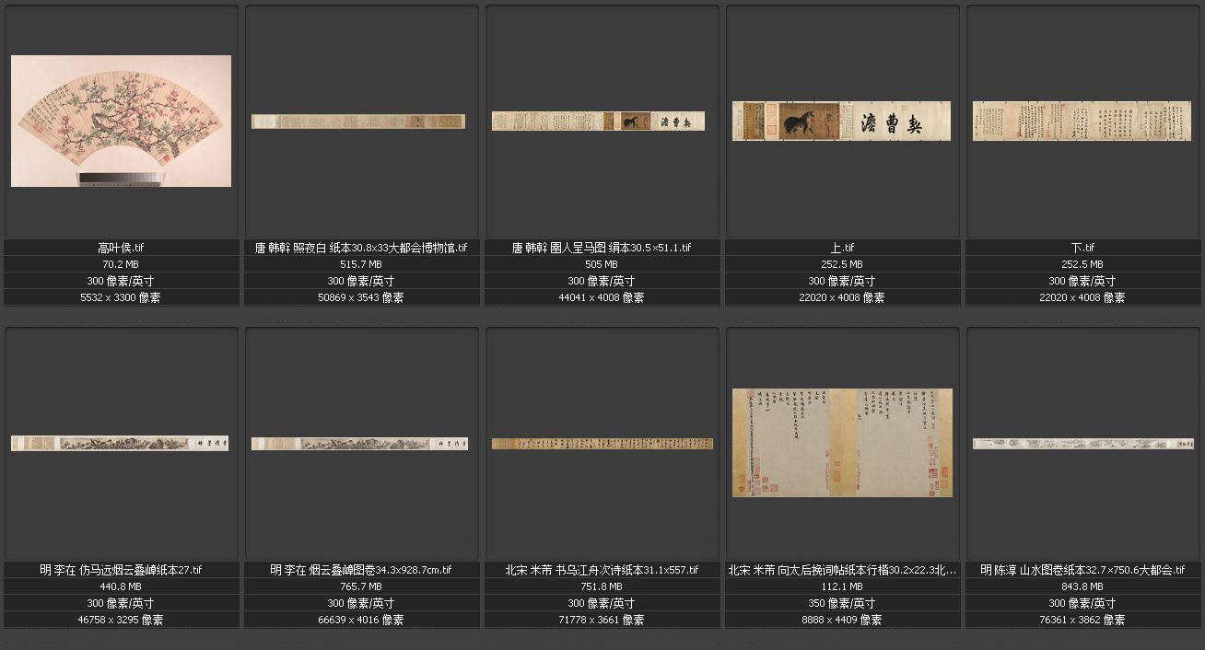This screenshot has width=1205, height=650.
Task: Select the 烟云叠嶂图卷 scroll thumbnail image
Action: click(359, 444)
